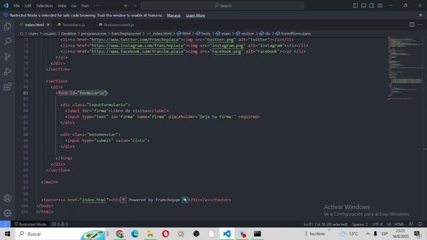Click the taskbar Buscar search box

(61, 234)
